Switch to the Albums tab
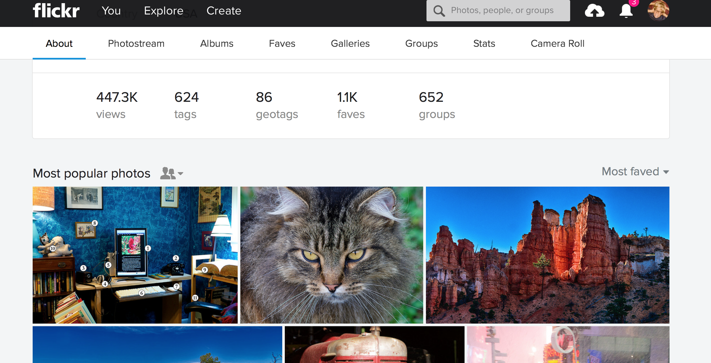This screenshot has width=711, height=363. coord(217,43)
